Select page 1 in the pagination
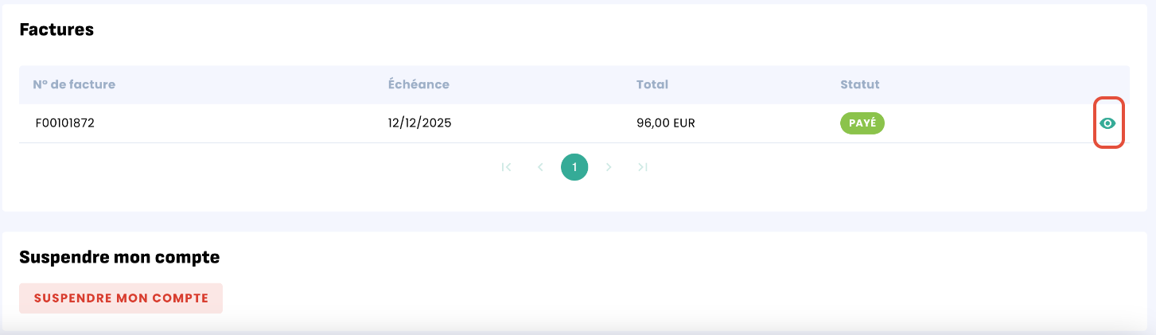Screen dimensions: 1156x335 (x=574, y=167)
